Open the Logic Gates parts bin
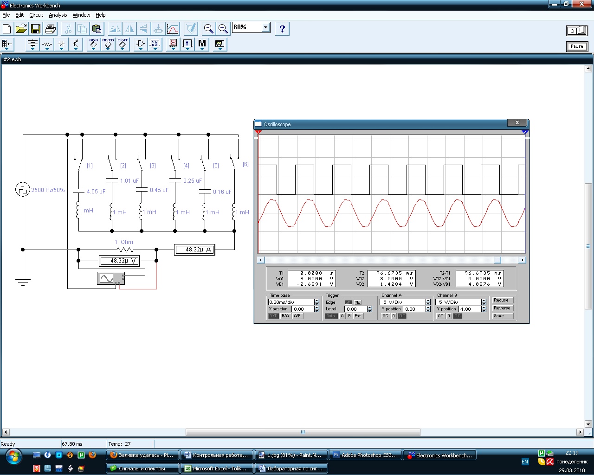 [x=140, y=45]
